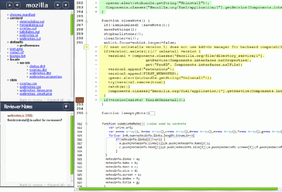Open overlay.css in skin folder

point(28,84)
